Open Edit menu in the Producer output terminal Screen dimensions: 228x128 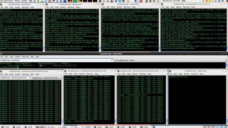[x=6, y=74]
